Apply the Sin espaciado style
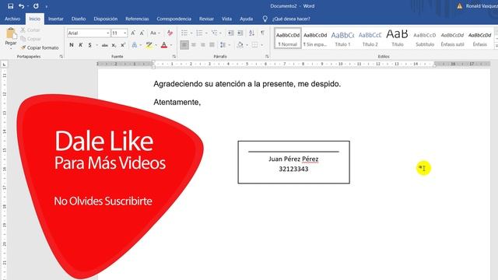The width and height of the screenshot is (498, 280). click(x=315, y=38)
